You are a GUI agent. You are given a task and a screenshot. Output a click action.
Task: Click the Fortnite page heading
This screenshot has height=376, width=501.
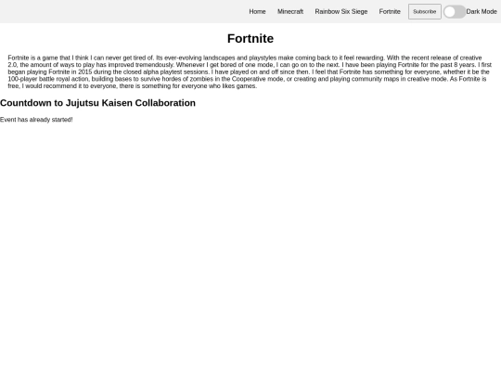[250, 38]
